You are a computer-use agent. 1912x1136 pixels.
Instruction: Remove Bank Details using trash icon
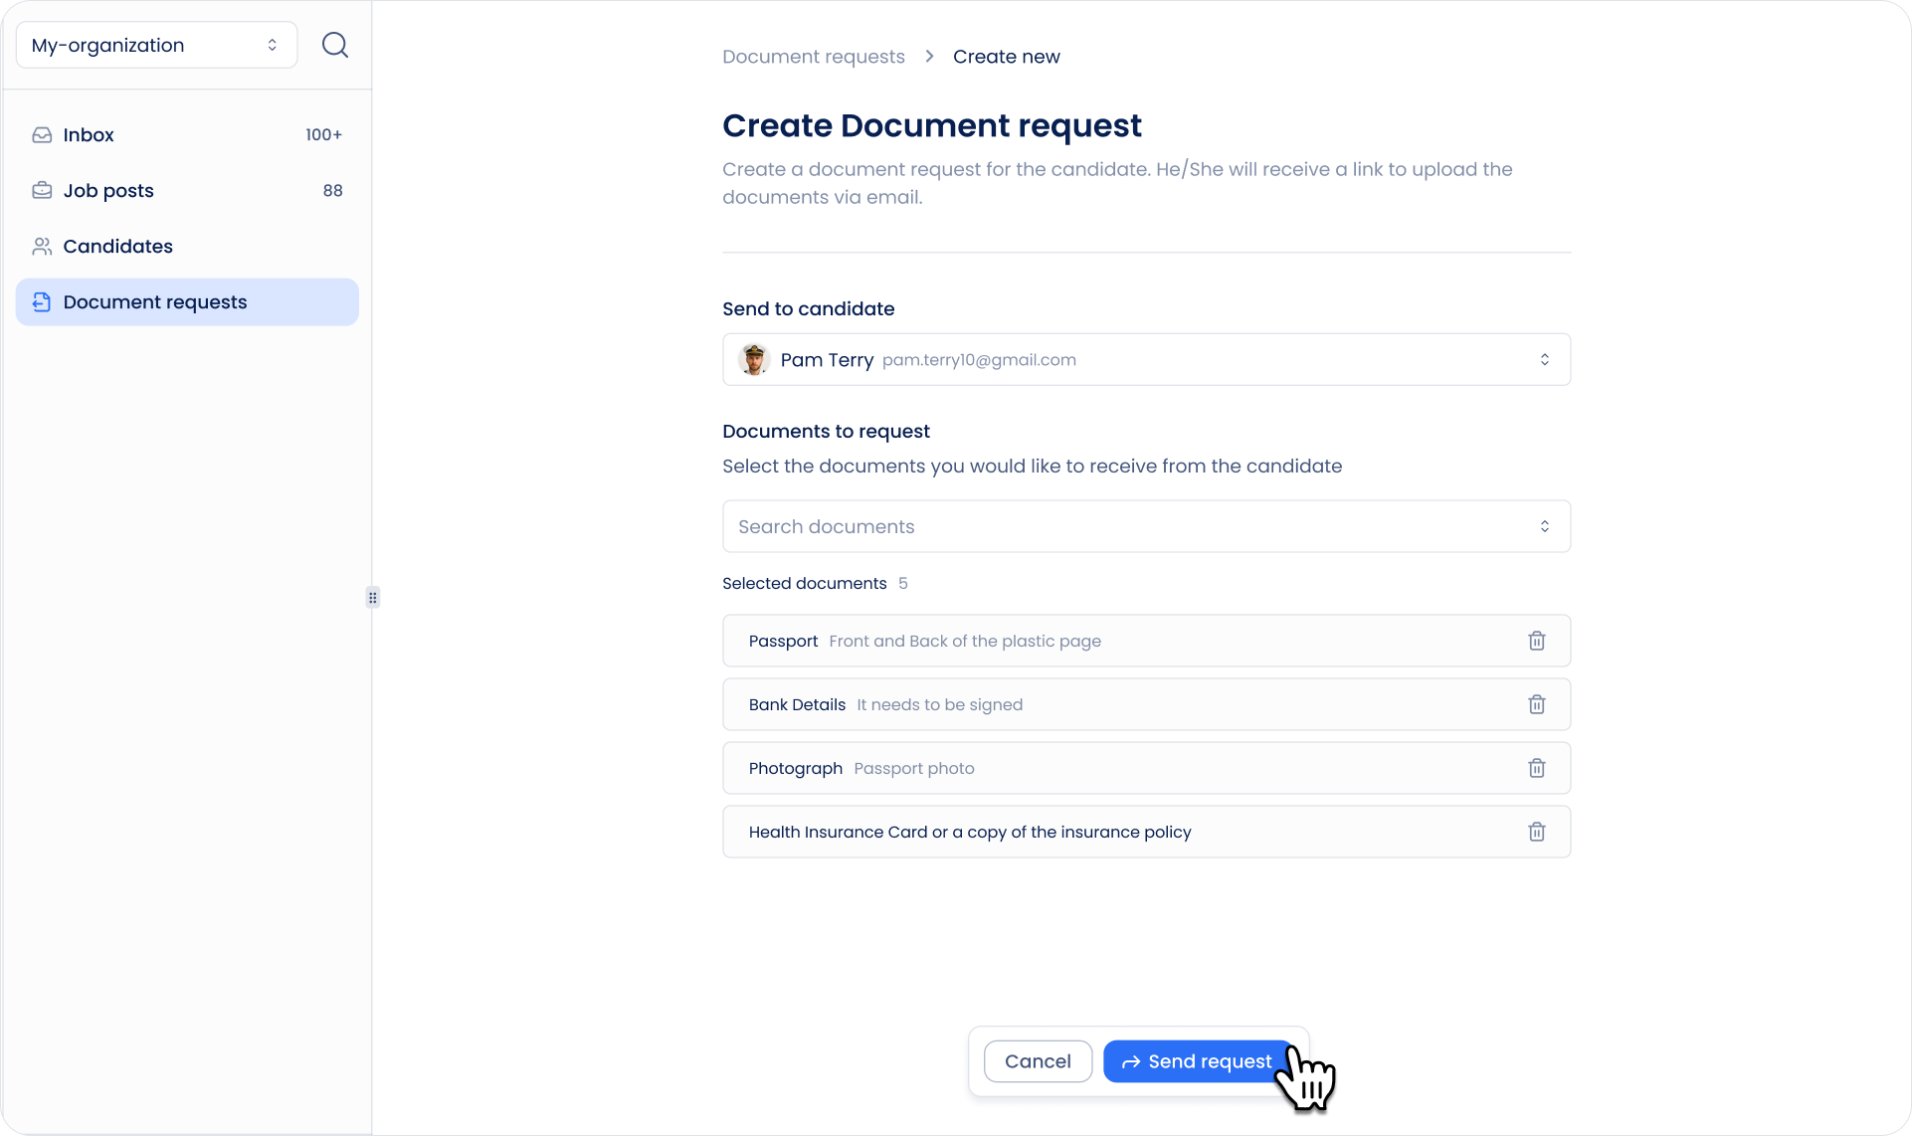pos(1536,704)
